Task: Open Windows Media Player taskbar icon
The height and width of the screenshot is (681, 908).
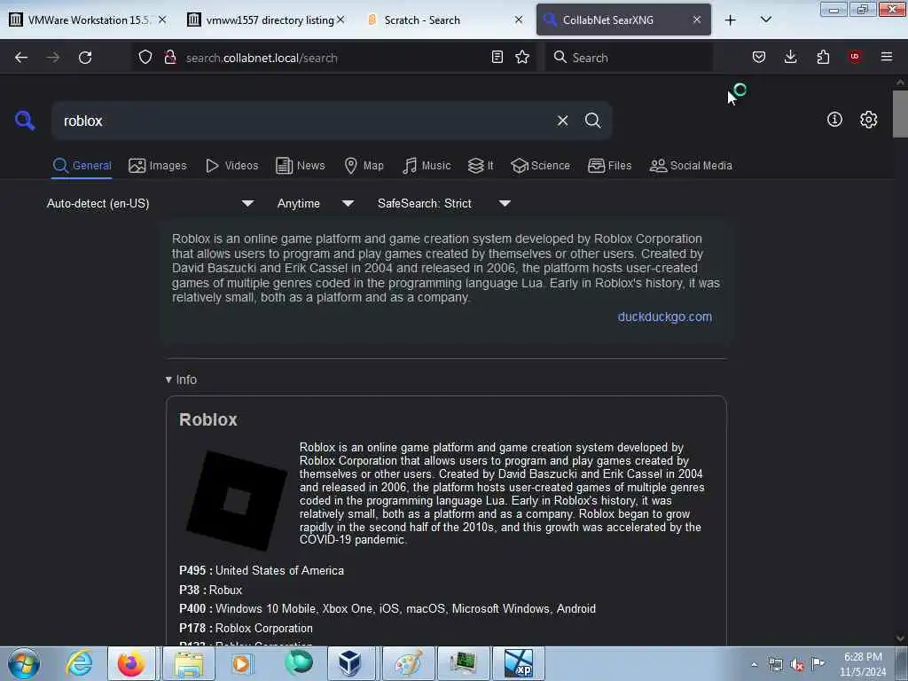Action: tap(241, 663)
